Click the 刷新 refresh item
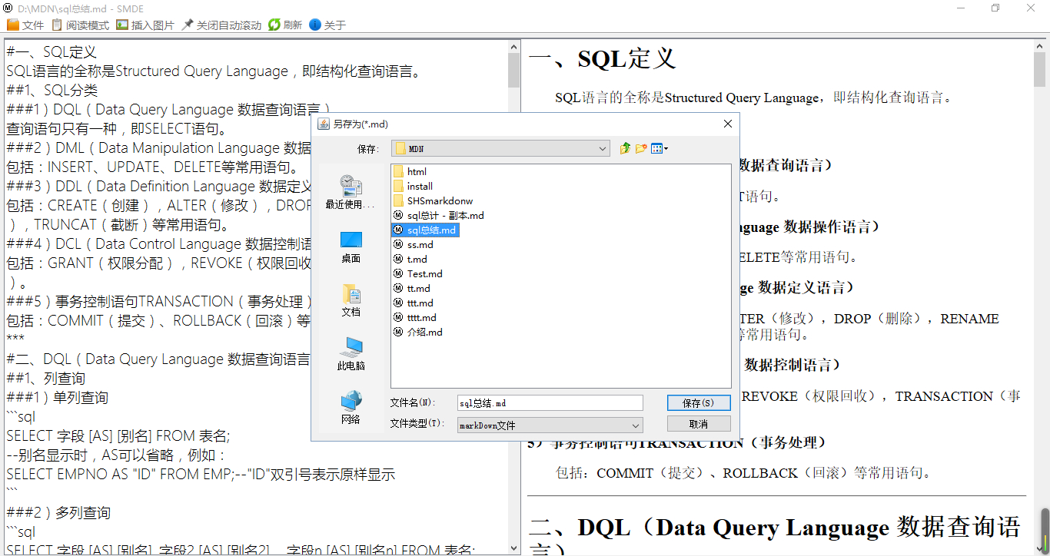 pos(285,25)
